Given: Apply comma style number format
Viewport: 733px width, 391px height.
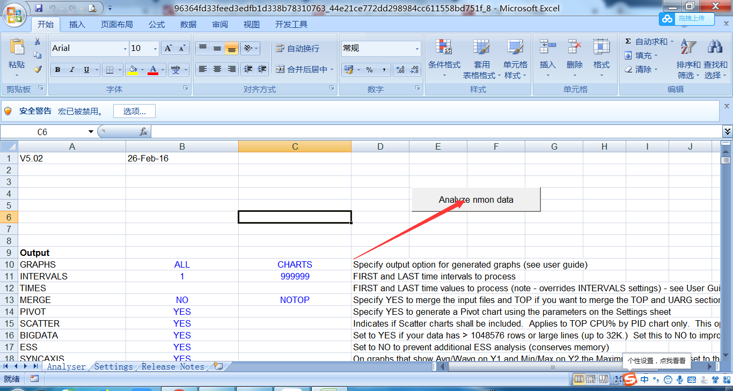Looking at the screenshot, I should pyautogui.click(x=384, y=70).
